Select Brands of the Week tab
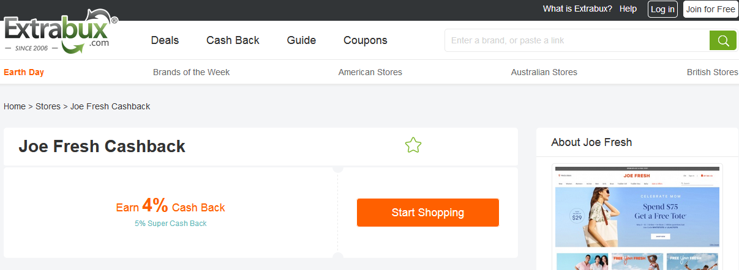The image size is (739, 270). (x=191, y=72)
